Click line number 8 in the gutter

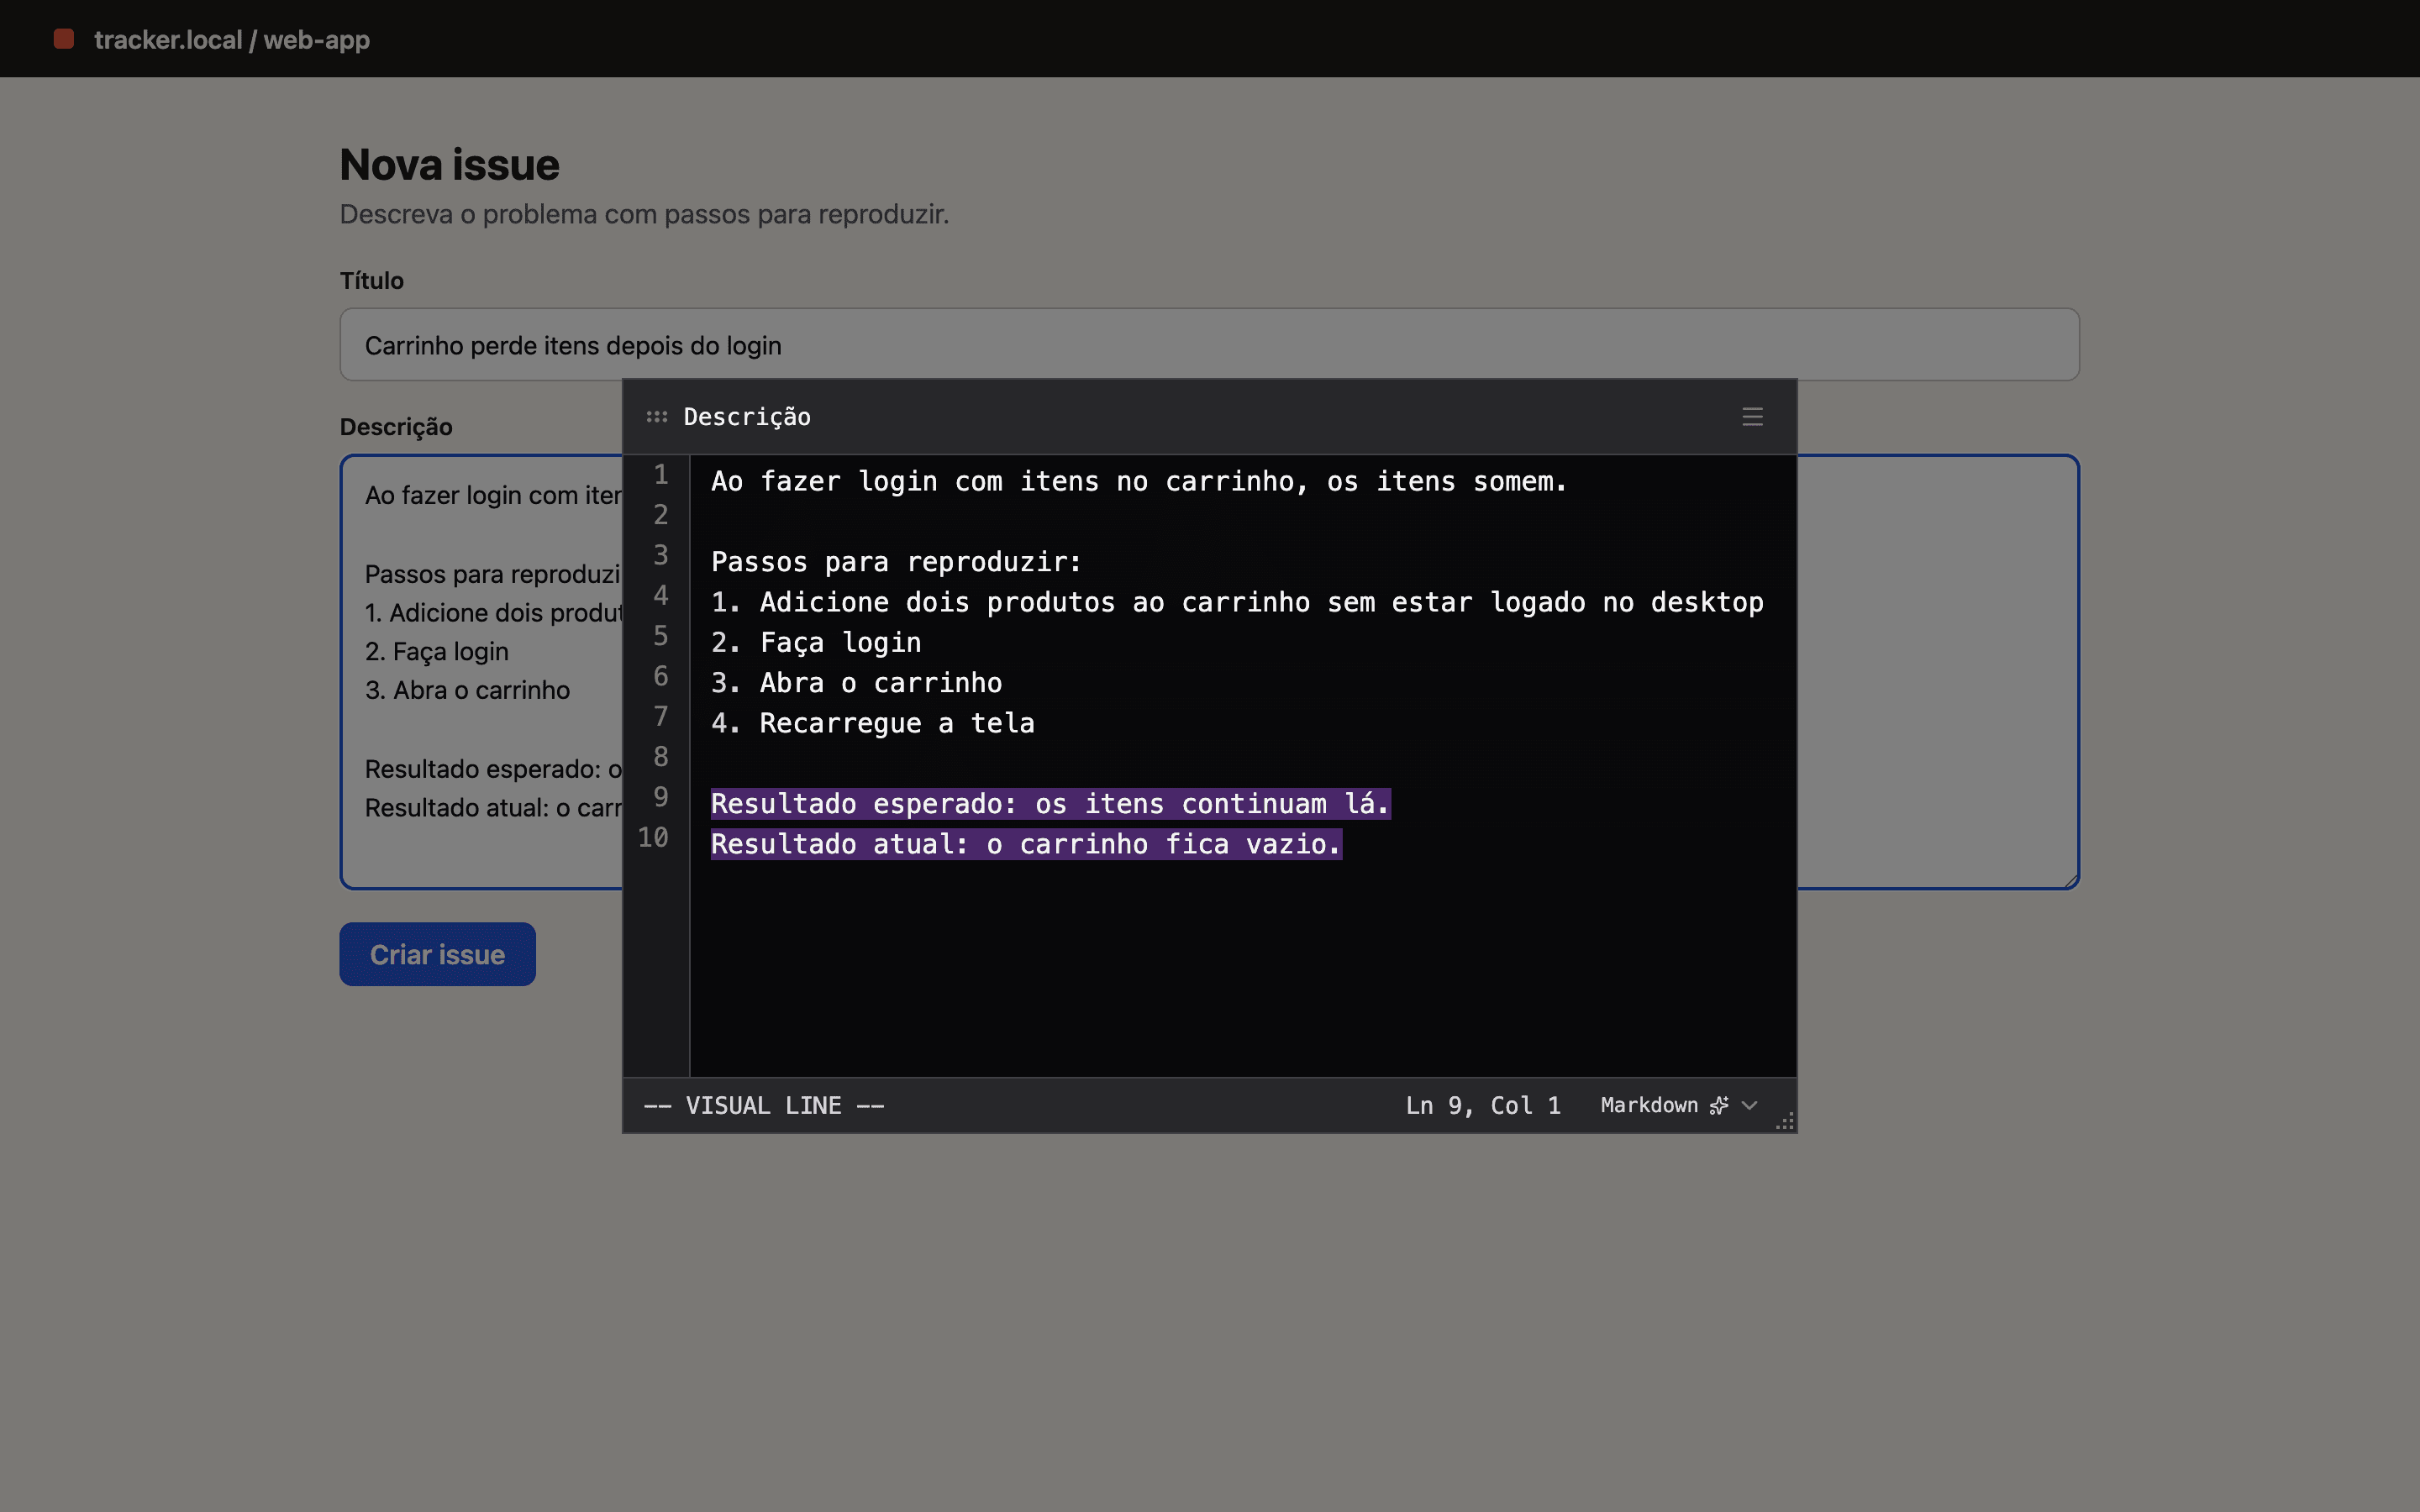[x=661, y=757]
